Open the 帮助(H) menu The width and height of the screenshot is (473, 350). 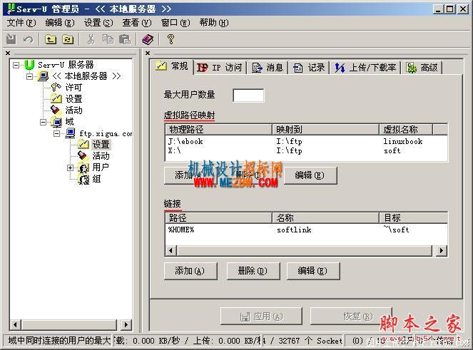coord(214,23)
